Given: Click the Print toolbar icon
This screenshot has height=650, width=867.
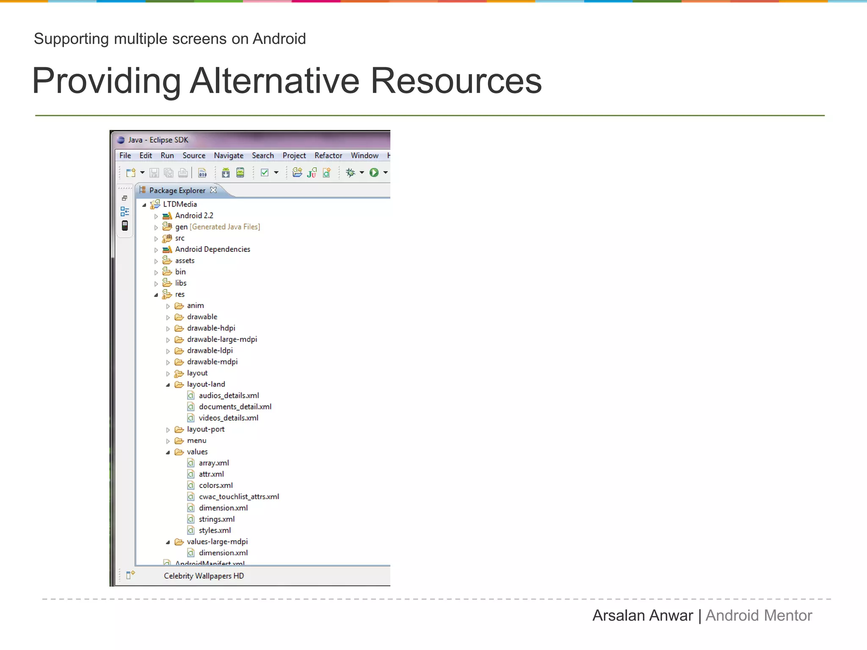Looking at the screenshot, I should pyautogui.click(x=183, y=173).
